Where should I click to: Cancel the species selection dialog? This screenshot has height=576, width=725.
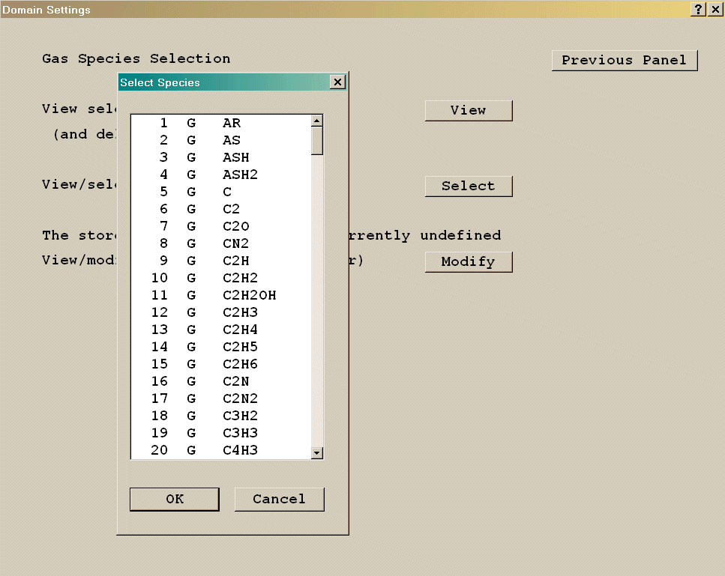279,499
